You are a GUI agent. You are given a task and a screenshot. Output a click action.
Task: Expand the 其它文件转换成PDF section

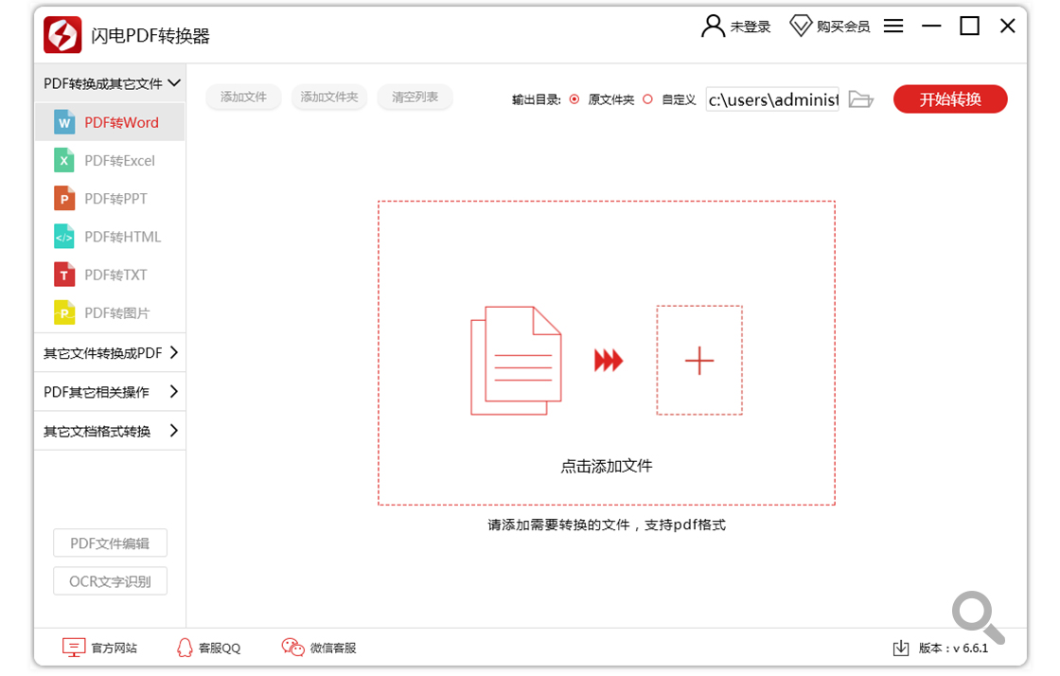click(x=110, y=353)
